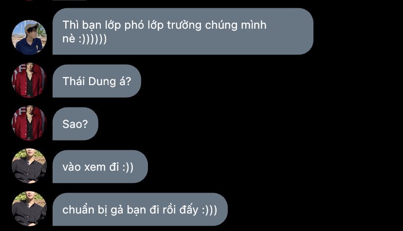Select the 'vào xem đi :))' message bubble

(100, 167)
